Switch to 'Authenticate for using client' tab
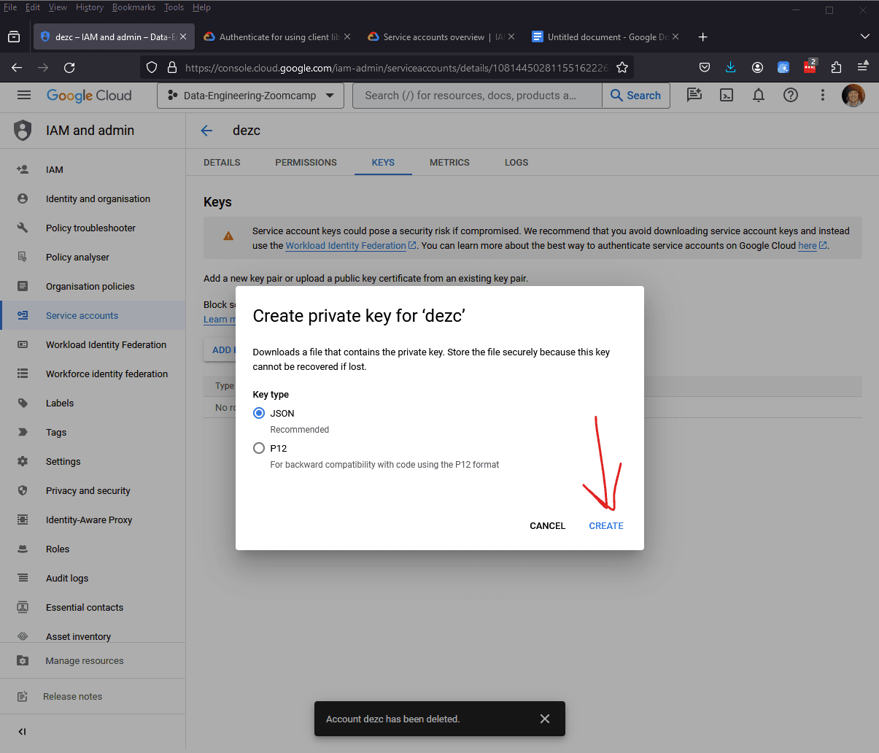 coord(278,36)
